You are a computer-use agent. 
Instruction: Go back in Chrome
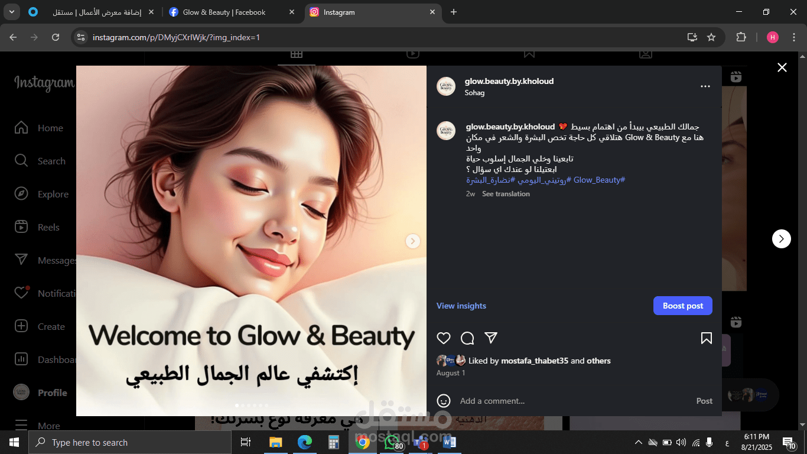coord(13,37)
